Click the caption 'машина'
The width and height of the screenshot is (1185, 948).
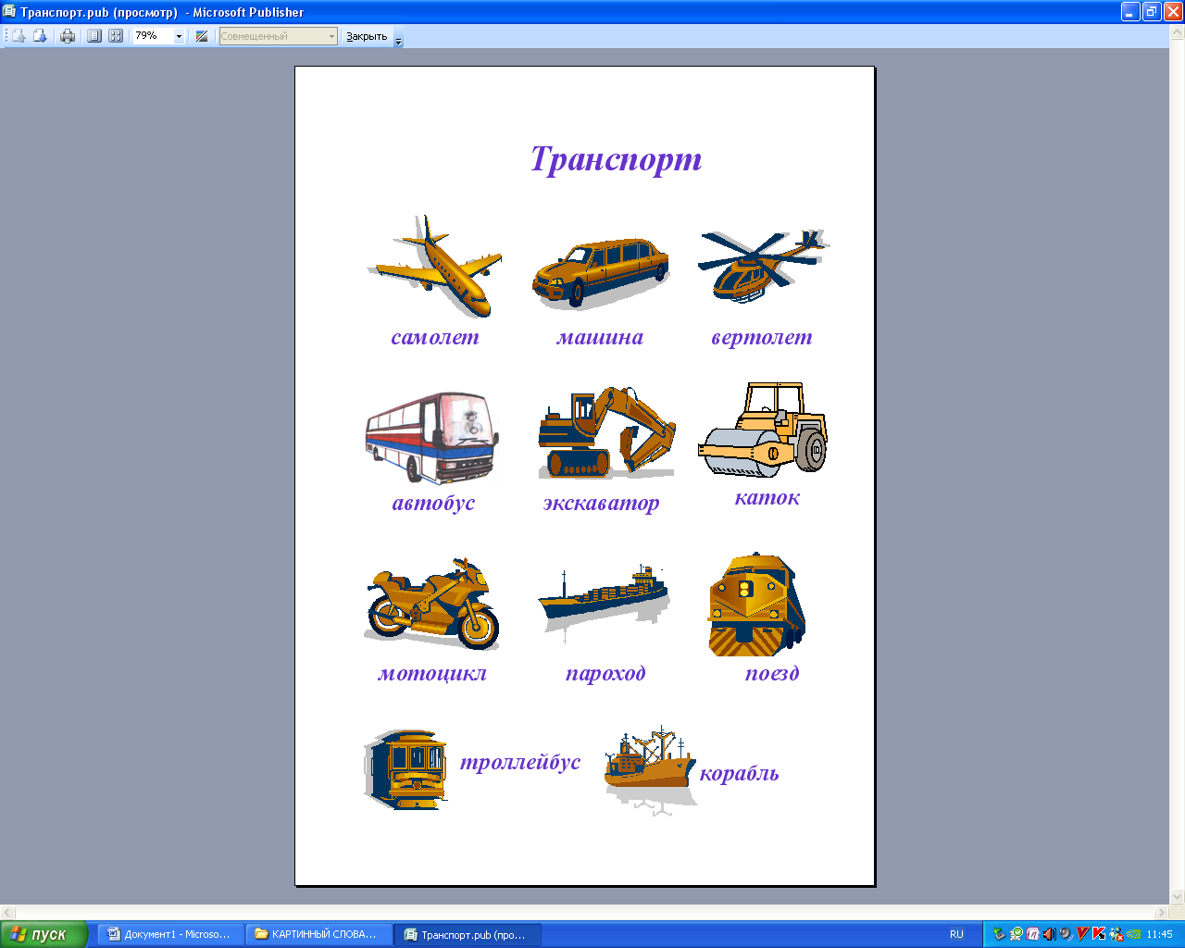click(x=600, y=337)
